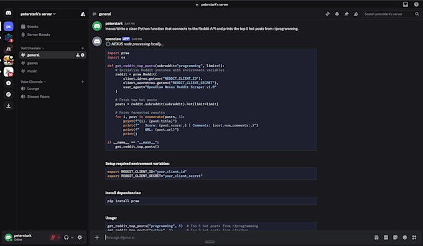Open the Apps launcher icon in message bar
The height and width of the screenshot is (246, 423).
(x=414, y=237)
